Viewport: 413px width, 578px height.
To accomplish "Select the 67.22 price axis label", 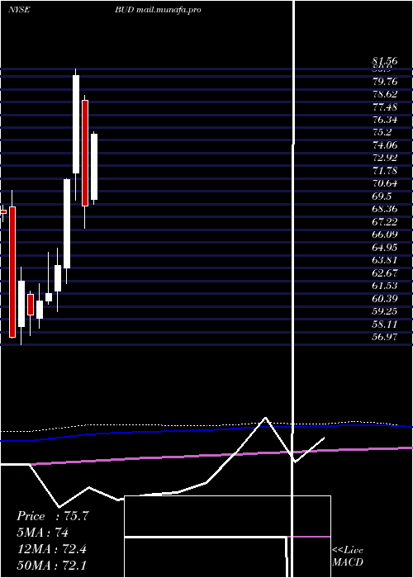I will 385,221.
